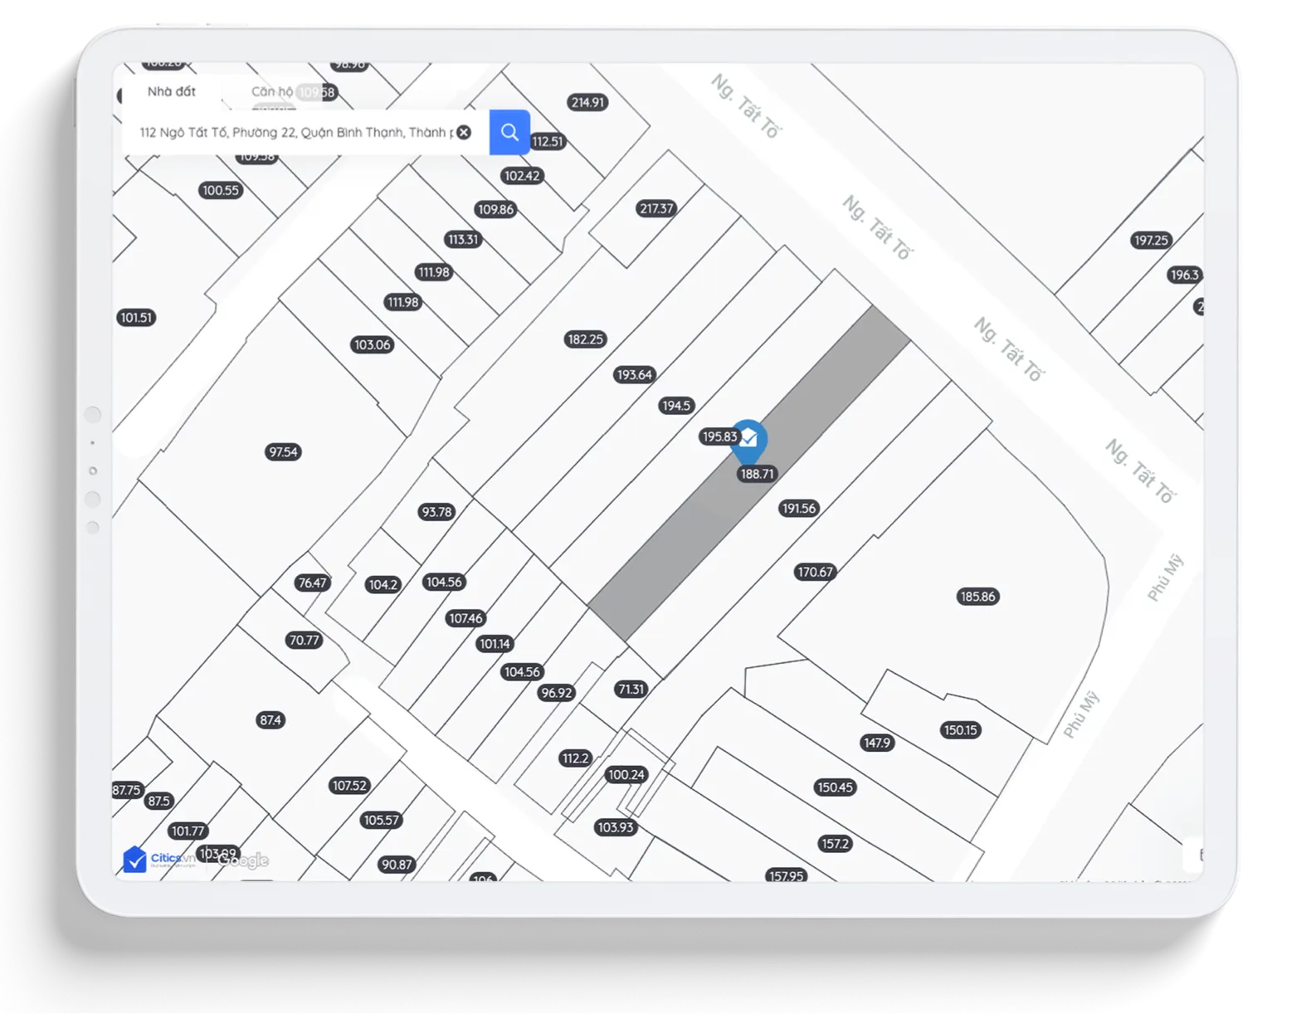Click the 214.91 price tag
This screenshot has height=1014, width=1311.
pos(587,102)
